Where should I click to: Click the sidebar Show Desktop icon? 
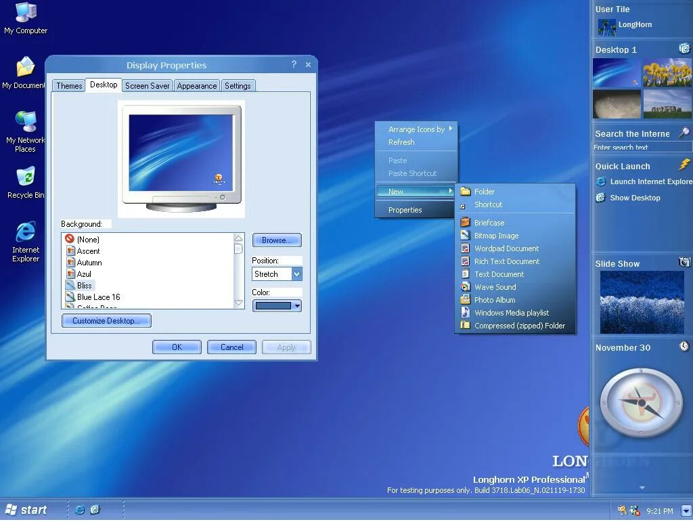(601, 198)
